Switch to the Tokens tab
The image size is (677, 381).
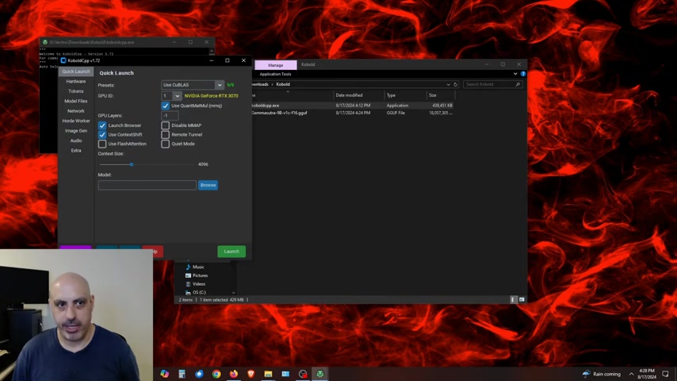pyautogui.click(x=76, y=91)
